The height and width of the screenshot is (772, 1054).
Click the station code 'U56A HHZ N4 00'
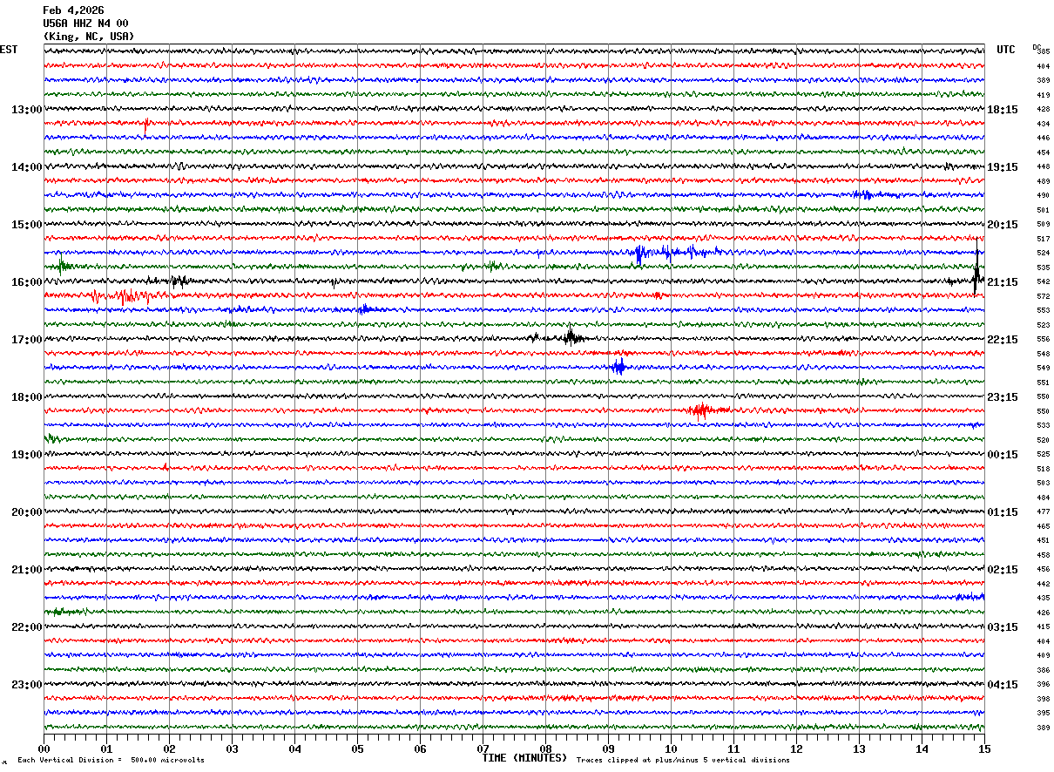85,24
